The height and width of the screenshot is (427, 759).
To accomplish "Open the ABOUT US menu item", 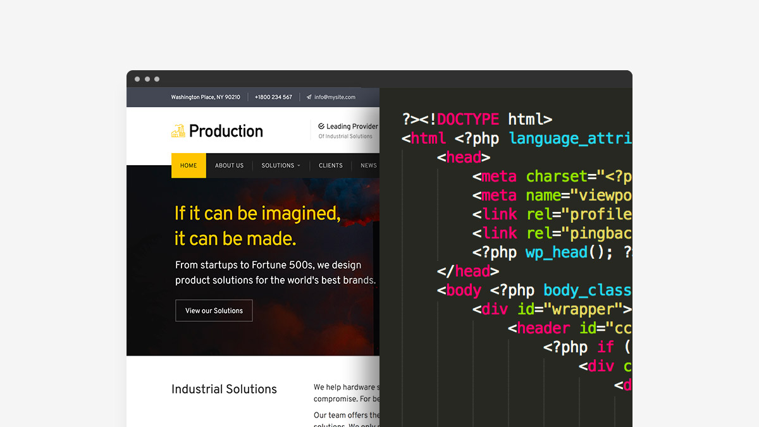I will click(229, 166).
